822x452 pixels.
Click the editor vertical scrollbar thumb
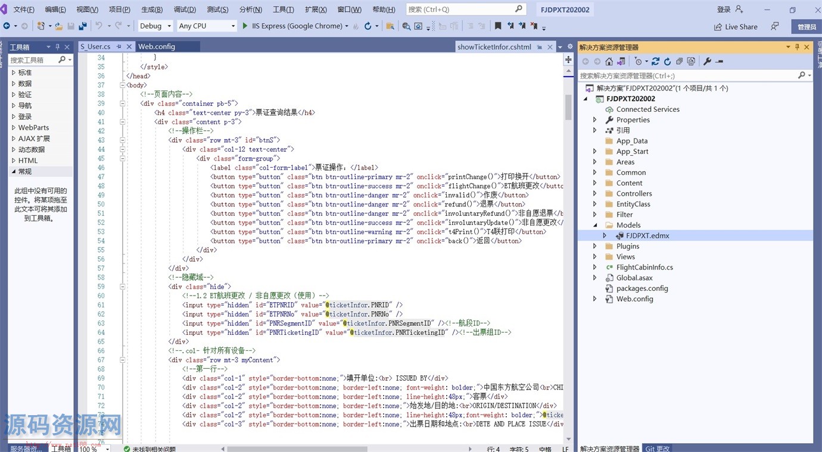click(x=568, y=107)
